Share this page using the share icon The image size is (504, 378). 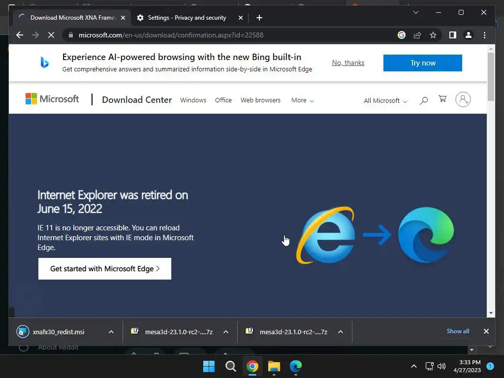coord(417,35)
